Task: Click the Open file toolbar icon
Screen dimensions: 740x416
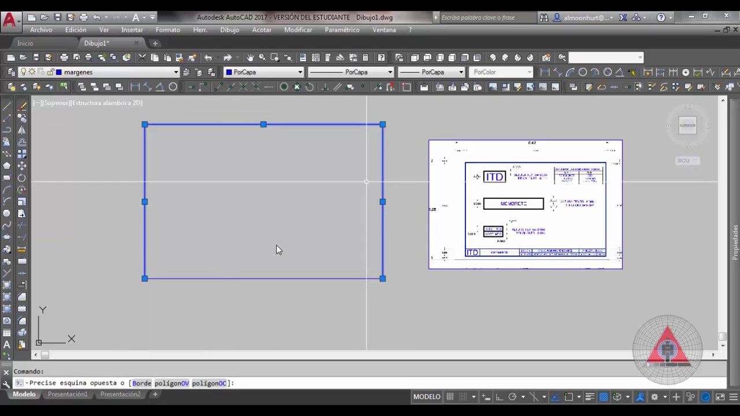Action: point(23,57)
